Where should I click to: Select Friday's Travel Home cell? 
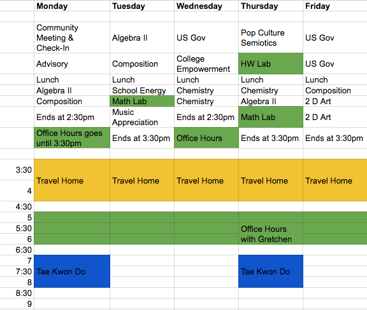(335, 180)
